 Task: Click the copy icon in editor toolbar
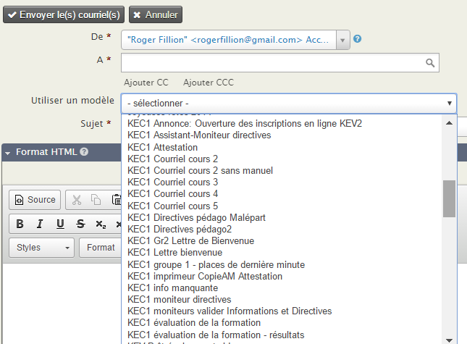[96, 200]
